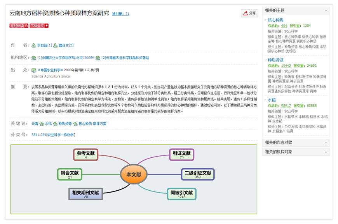Click the 分享 share button
This screenshot has width=338, height=224.
249,13
